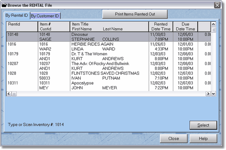Click the Item Title column header
Image resolution: width=226 pixels, height=150 pixels.
(x=109, y=27)
